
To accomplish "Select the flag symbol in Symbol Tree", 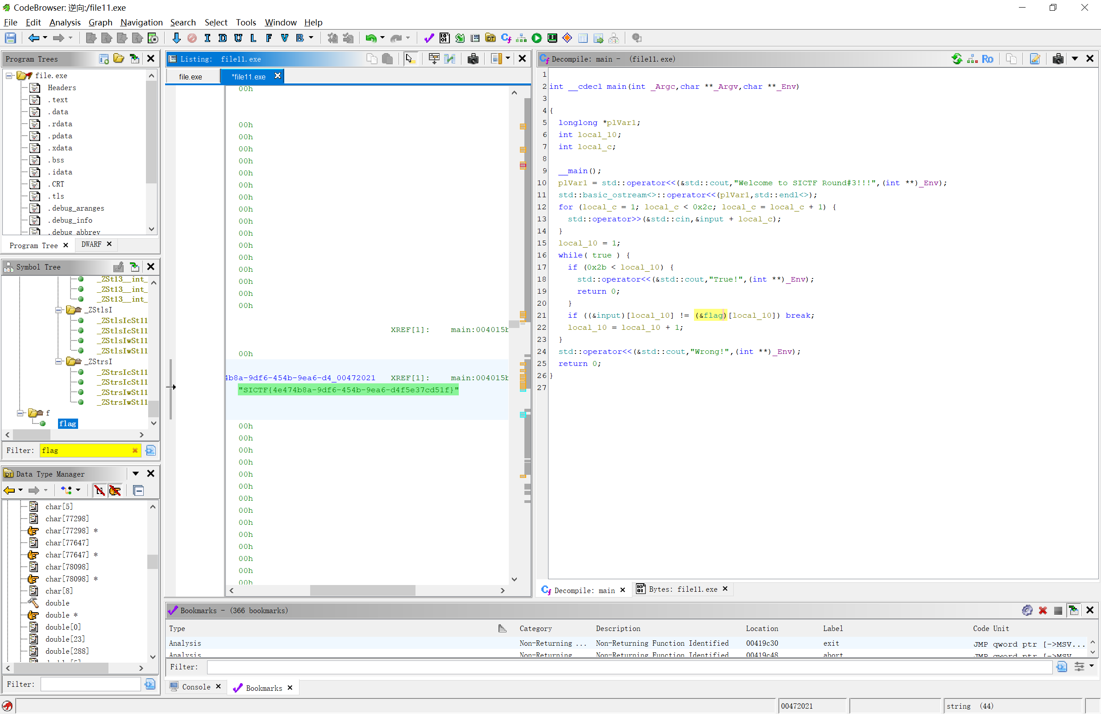I will click(67, 423).
